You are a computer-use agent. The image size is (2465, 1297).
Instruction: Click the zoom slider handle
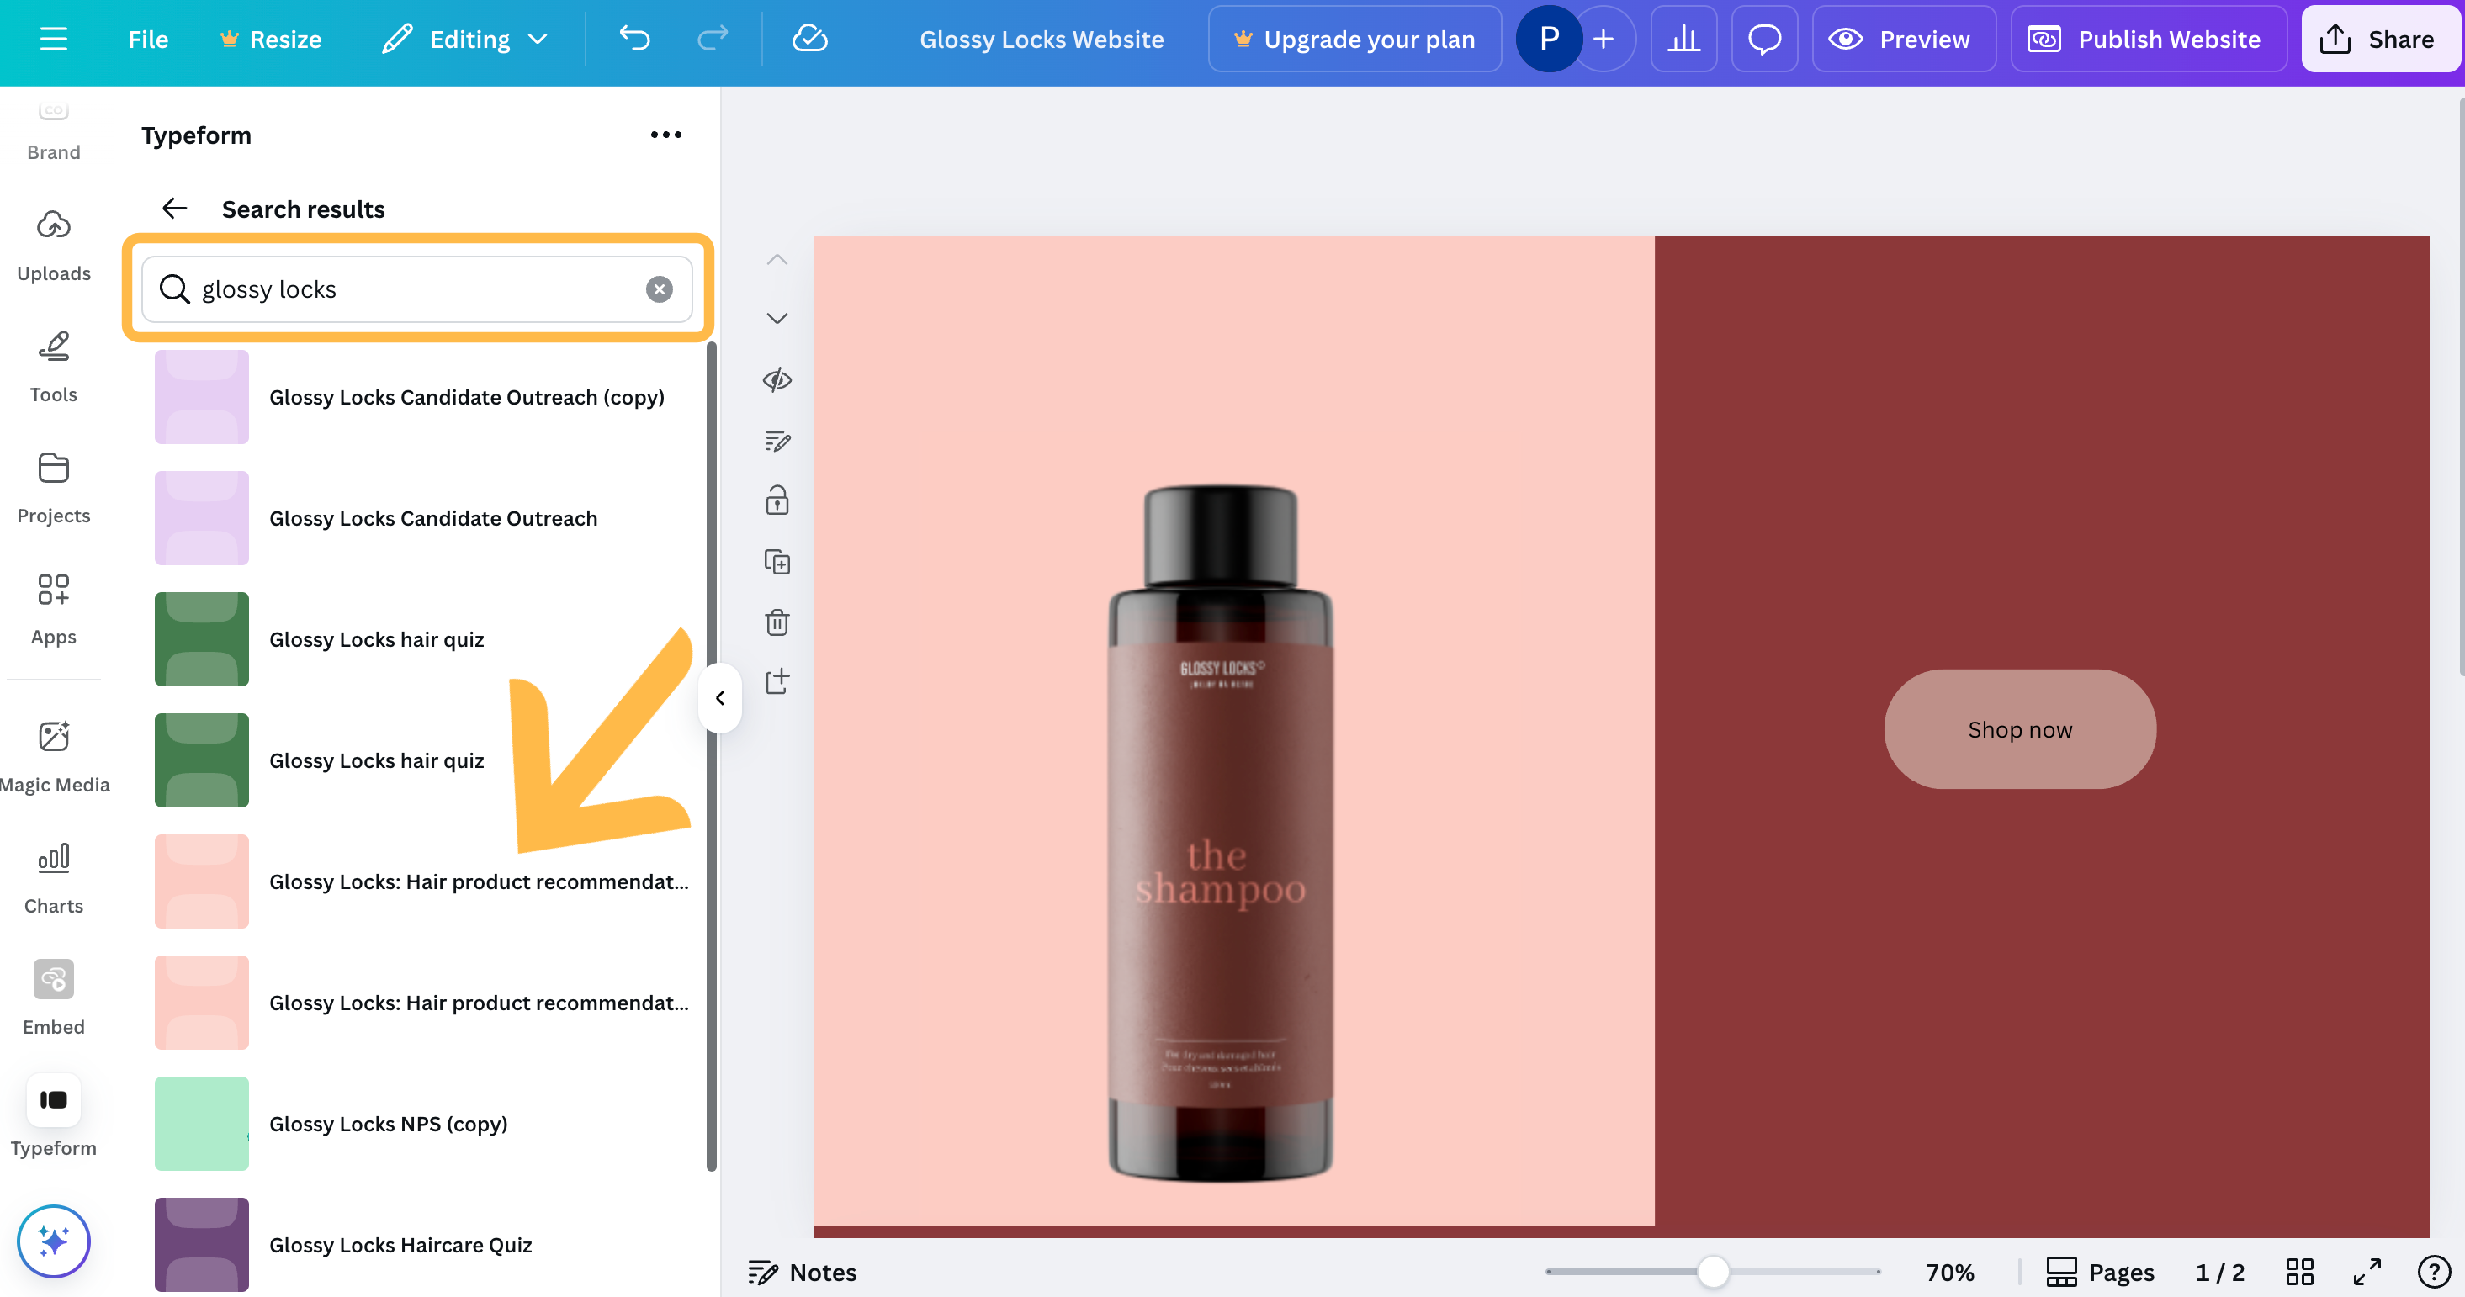point(1713,1272)
